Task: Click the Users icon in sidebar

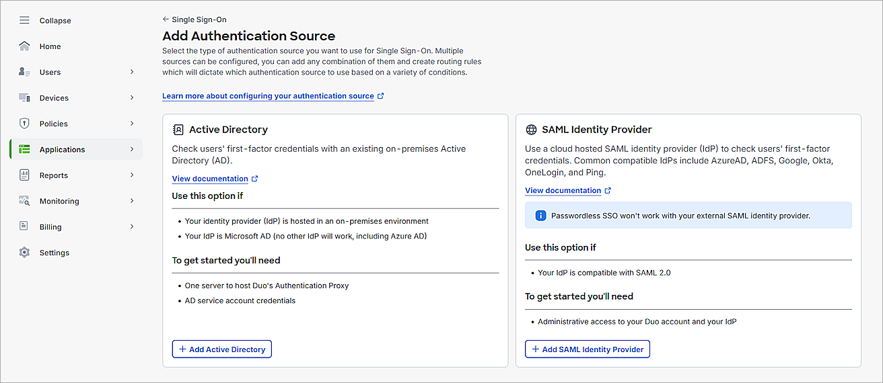Action: 24,72
